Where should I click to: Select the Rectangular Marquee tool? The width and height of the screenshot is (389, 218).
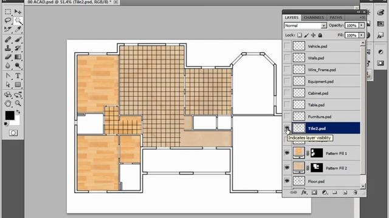coord(8,12)
